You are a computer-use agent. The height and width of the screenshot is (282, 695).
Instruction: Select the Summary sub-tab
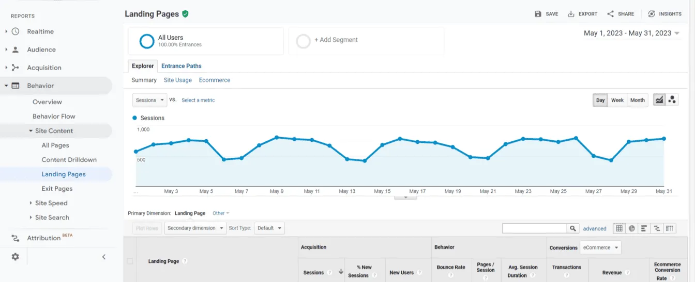[144, 80]
